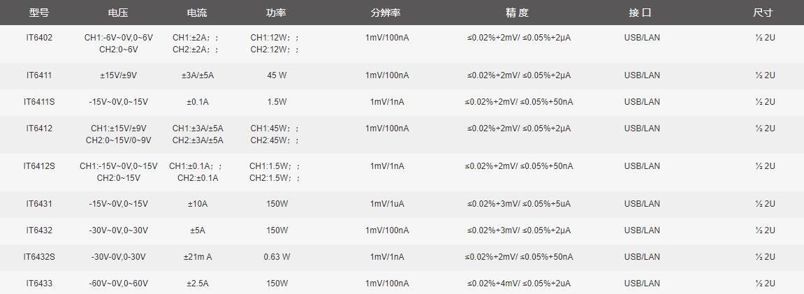Click the IT6412S model name

click(39, 166)
